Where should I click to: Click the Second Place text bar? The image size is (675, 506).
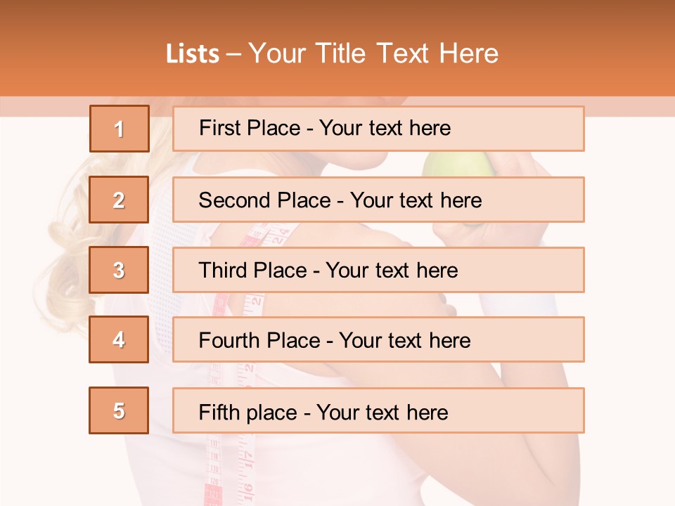coord(378,200)
